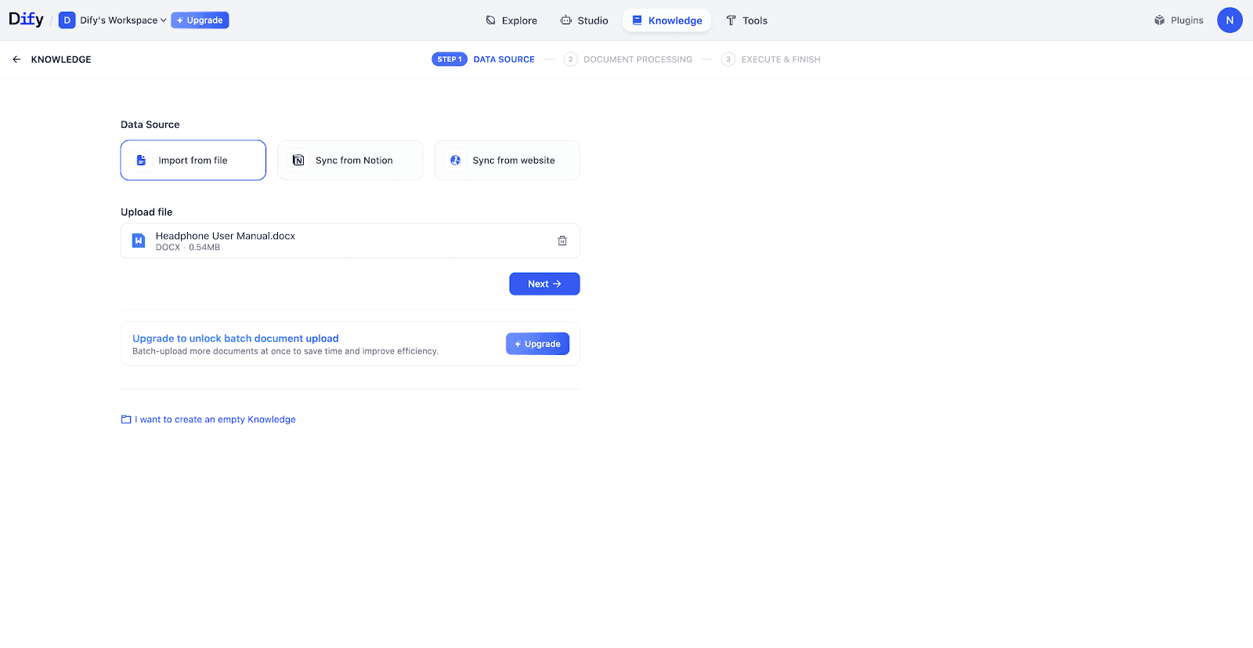Click the website globe icon
Screen dimensions: 1253x648
456,161
